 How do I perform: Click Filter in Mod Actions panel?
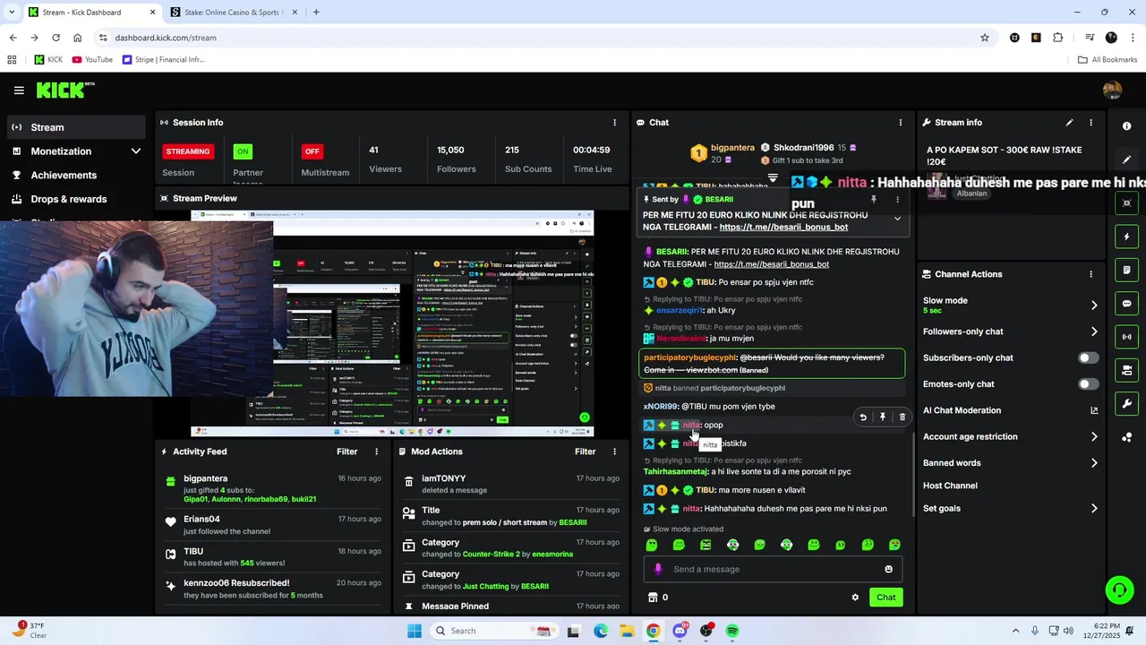585,451
